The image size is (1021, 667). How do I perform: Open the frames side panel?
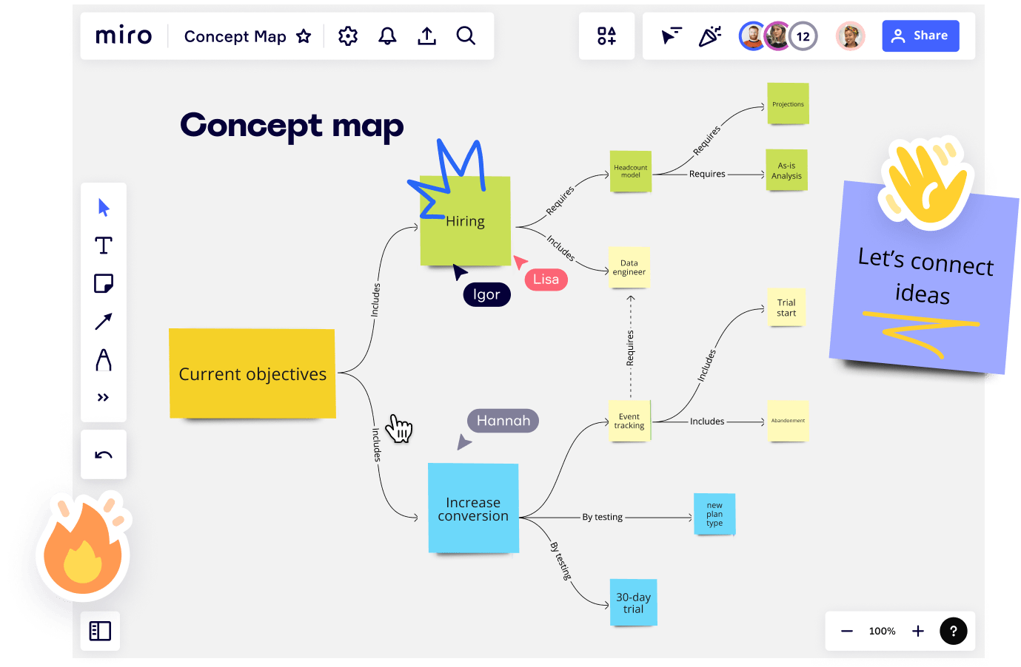[x=100, y=631]
